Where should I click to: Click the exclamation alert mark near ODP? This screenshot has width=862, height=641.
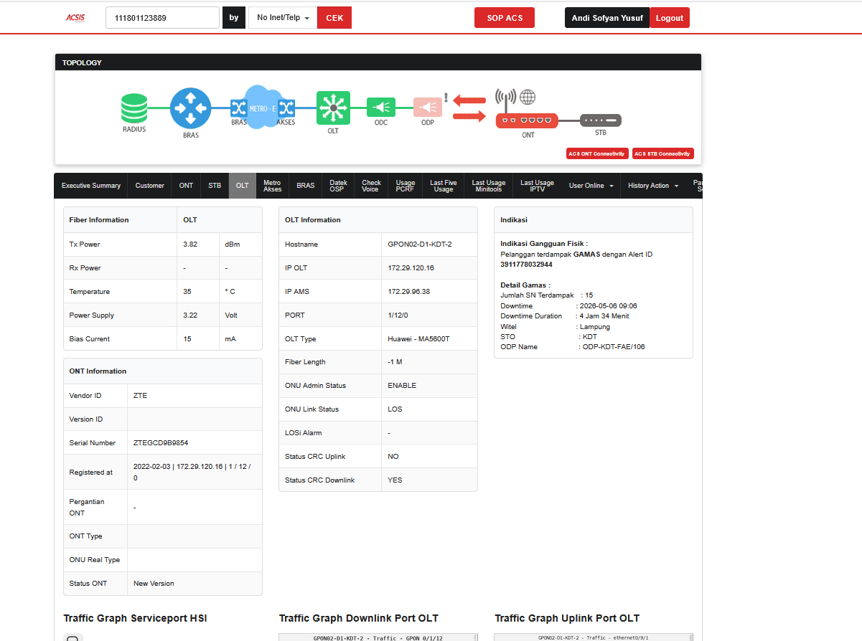(446, 98)
